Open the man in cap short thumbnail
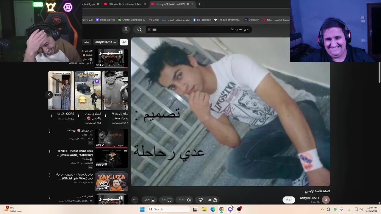Viewport: 381px width, 214px height. [115, 91]
